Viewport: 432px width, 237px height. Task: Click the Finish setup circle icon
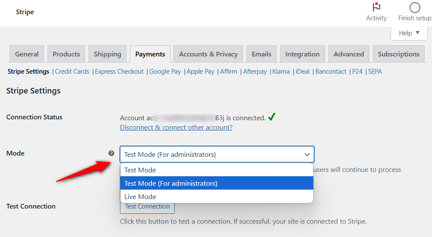(x=414, y=8)
